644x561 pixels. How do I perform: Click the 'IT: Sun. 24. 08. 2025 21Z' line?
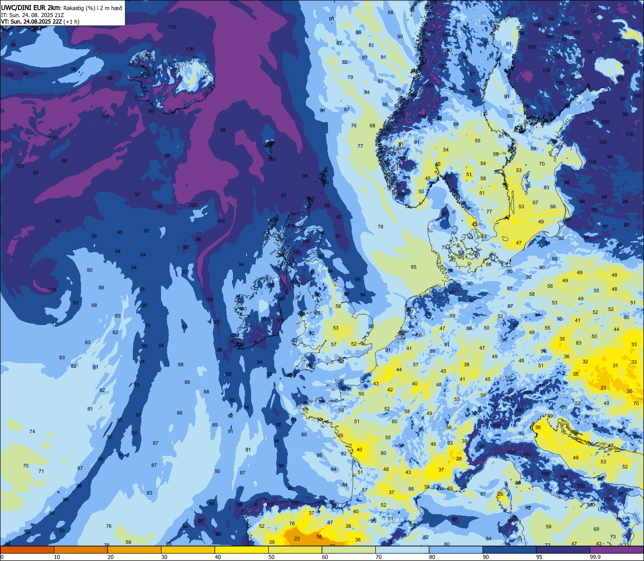click(x=34, y=15)
